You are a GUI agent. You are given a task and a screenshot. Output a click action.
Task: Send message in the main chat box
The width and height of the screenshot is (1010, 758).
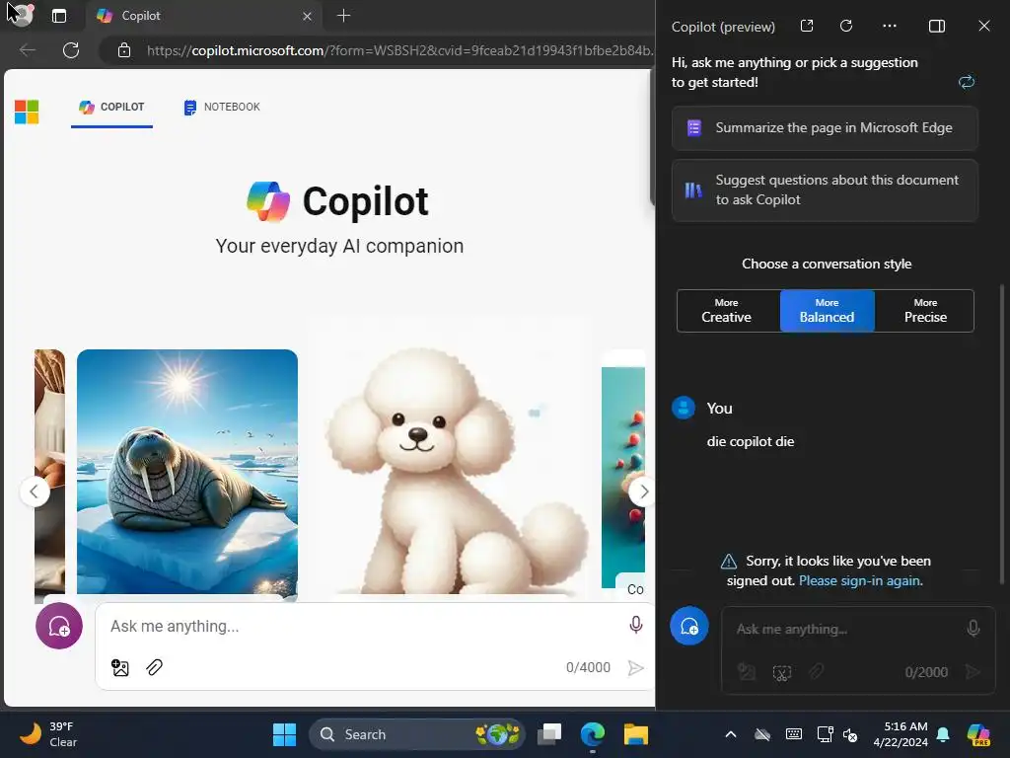(x=636, y=668)
